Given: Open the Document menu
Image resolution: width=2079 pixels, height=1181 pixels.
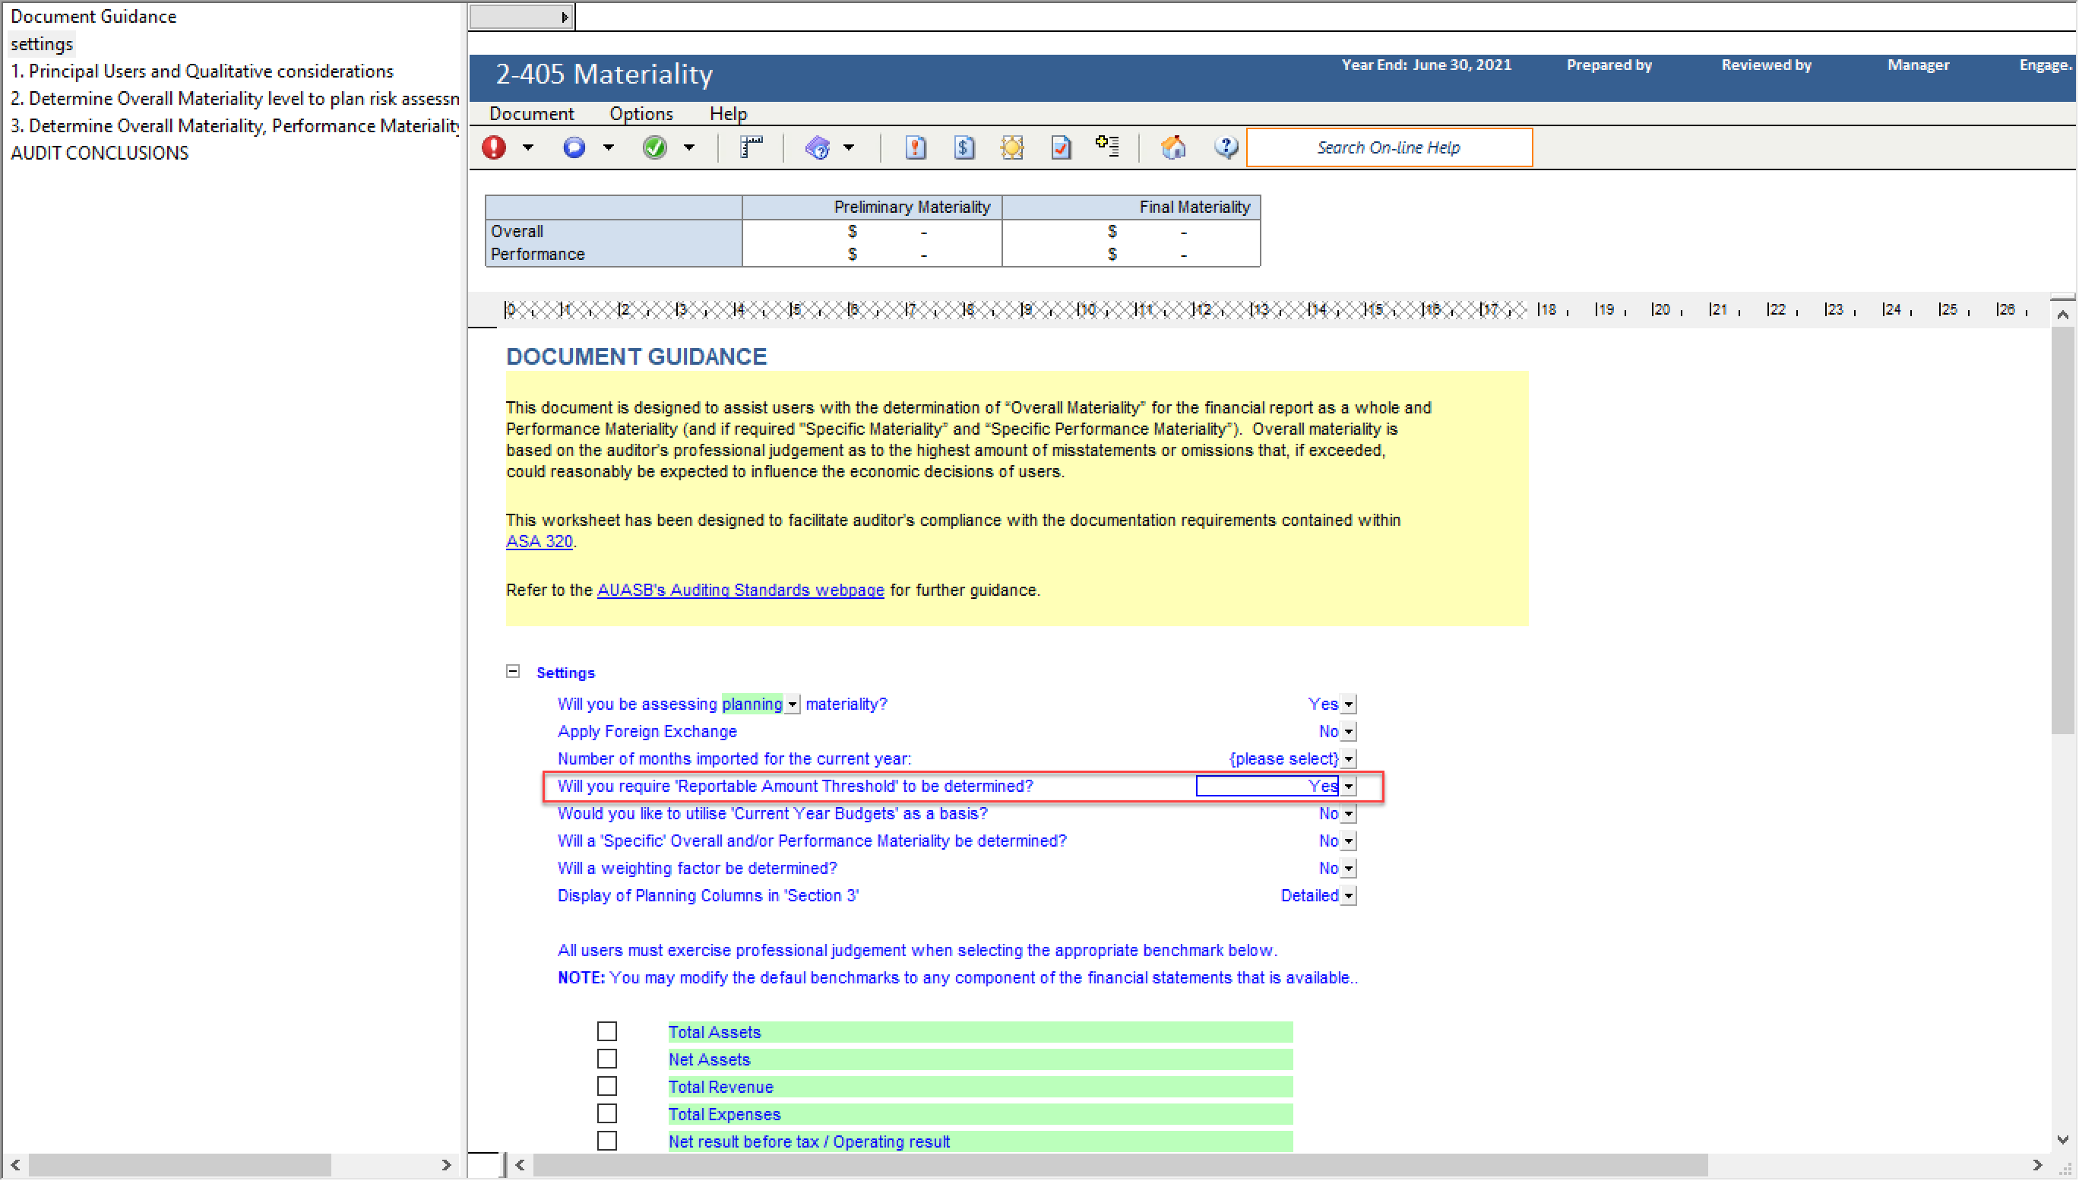Looking at the screenshot, I should [531, 113].
